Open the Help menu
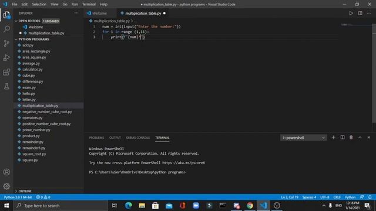The height and width of the screenshot is (211, 376). 103,4
